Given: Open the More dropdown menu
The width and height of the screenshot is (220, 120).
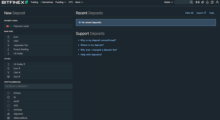Looking at the screenshot, I should point(79,2).
